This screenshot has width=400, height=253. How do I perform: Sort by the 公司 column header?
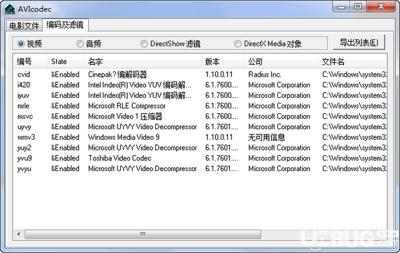pyautogui.click(x=281, y=61)
